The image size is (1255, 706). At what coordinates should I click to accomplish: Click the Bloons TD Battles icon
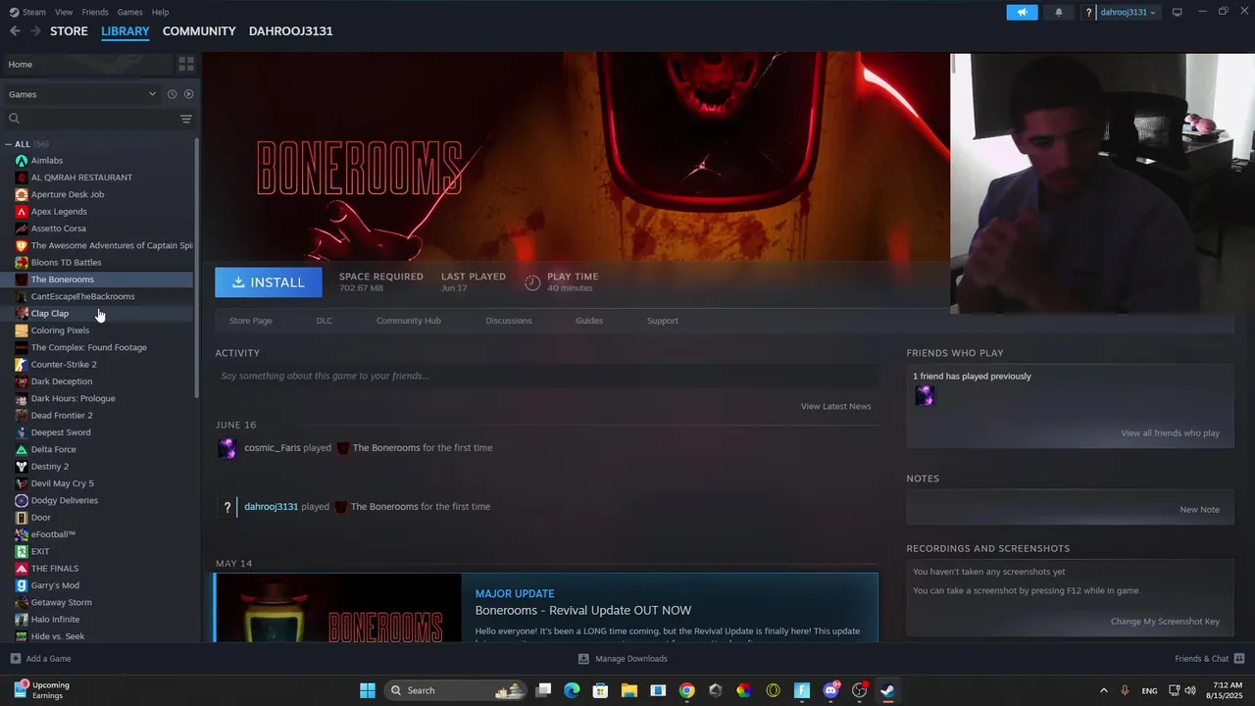point(22,263)
